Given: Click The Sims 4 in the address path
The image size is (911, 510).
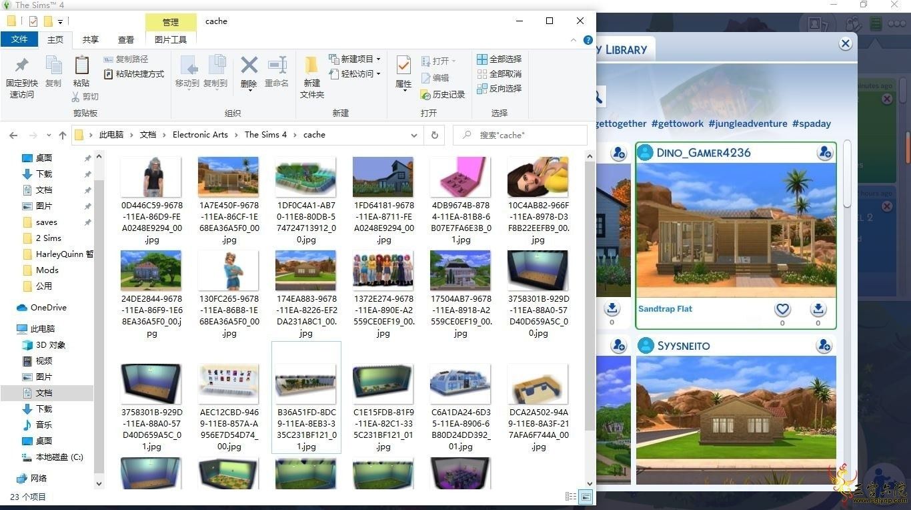Looking at the screenshot, I should [265, 135].
